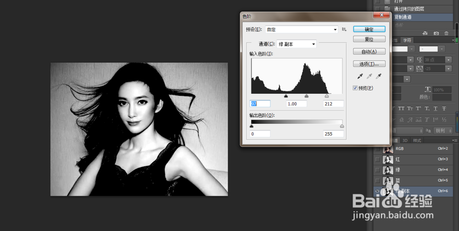
Task: Click the 自动(A) button
Action: (x=369, y=52)
